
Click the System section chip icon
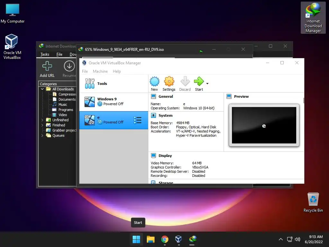click(153, 115)
